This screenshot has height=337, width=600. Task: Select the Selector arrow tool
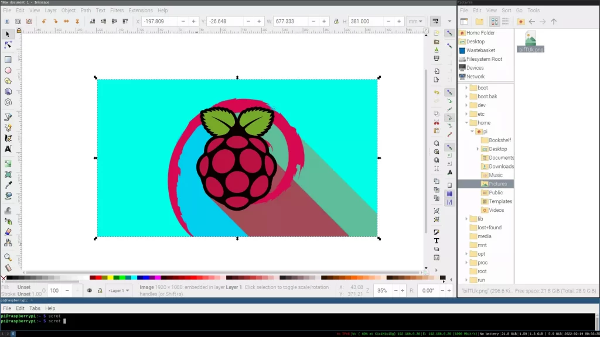pos(8,35)
